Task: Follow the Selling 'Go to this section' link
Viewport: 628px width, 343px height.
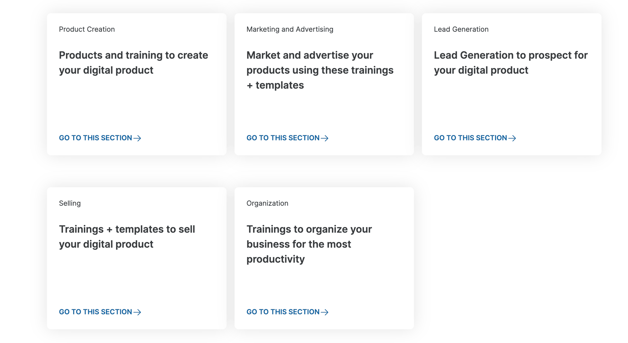Action: [100, 312]
